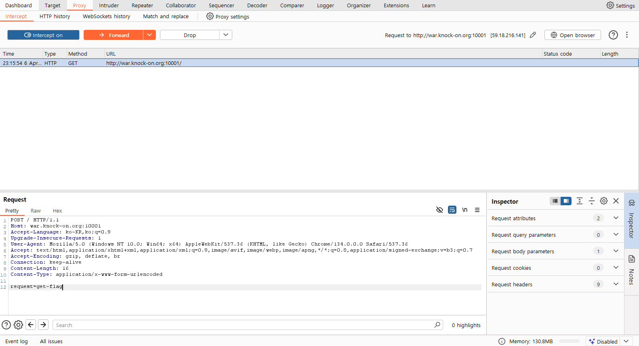639x346 pixels.
Task: Click the memory usage bar
Action: (x=569, y=341)
